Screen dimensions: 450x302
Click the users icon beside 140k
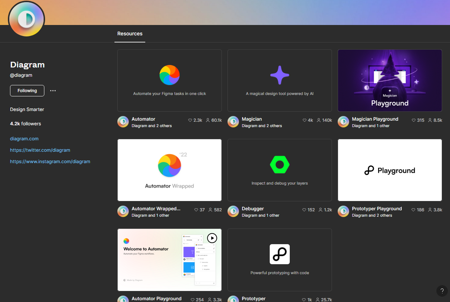coord(318,120)
